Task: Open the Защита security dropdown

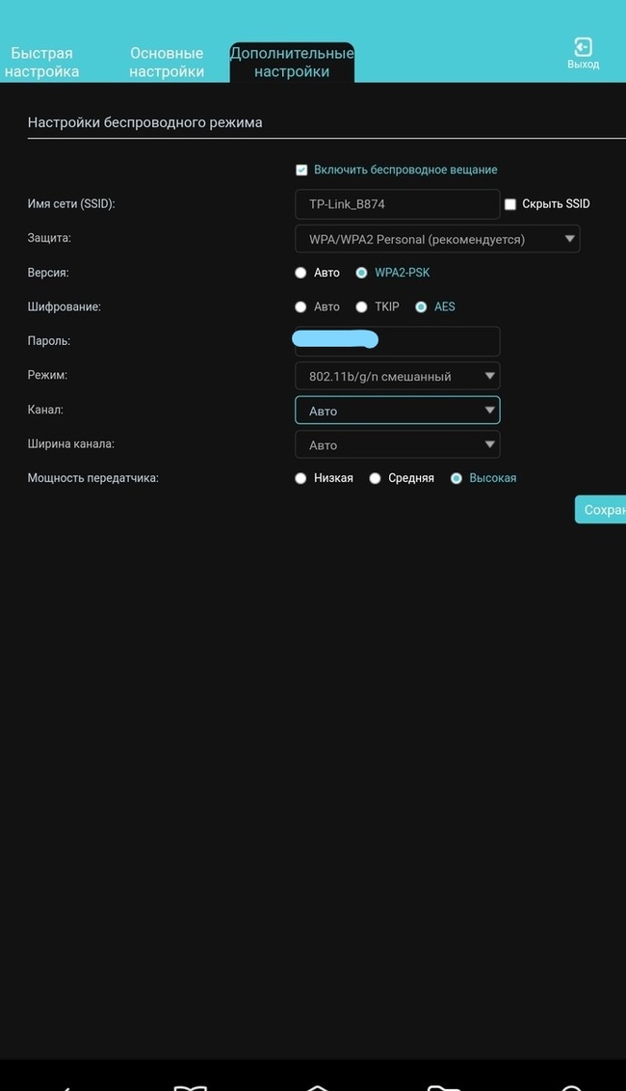Action: tap(437, 239)
